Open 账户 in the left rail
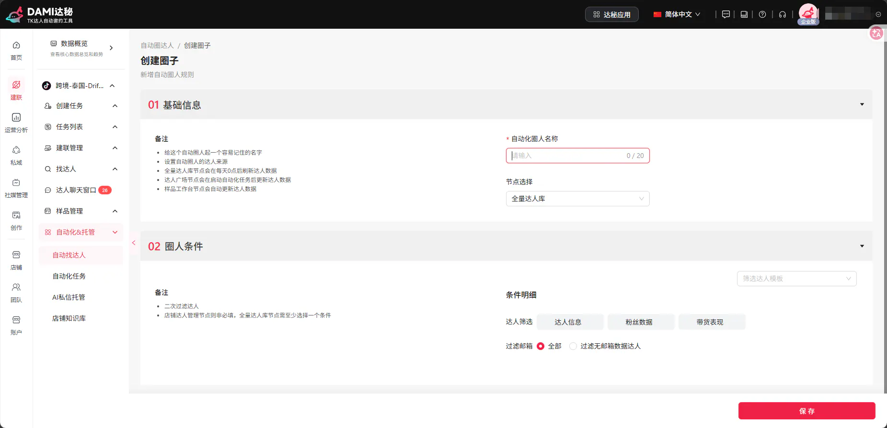The image size is (887, 428). click(16, 326)
